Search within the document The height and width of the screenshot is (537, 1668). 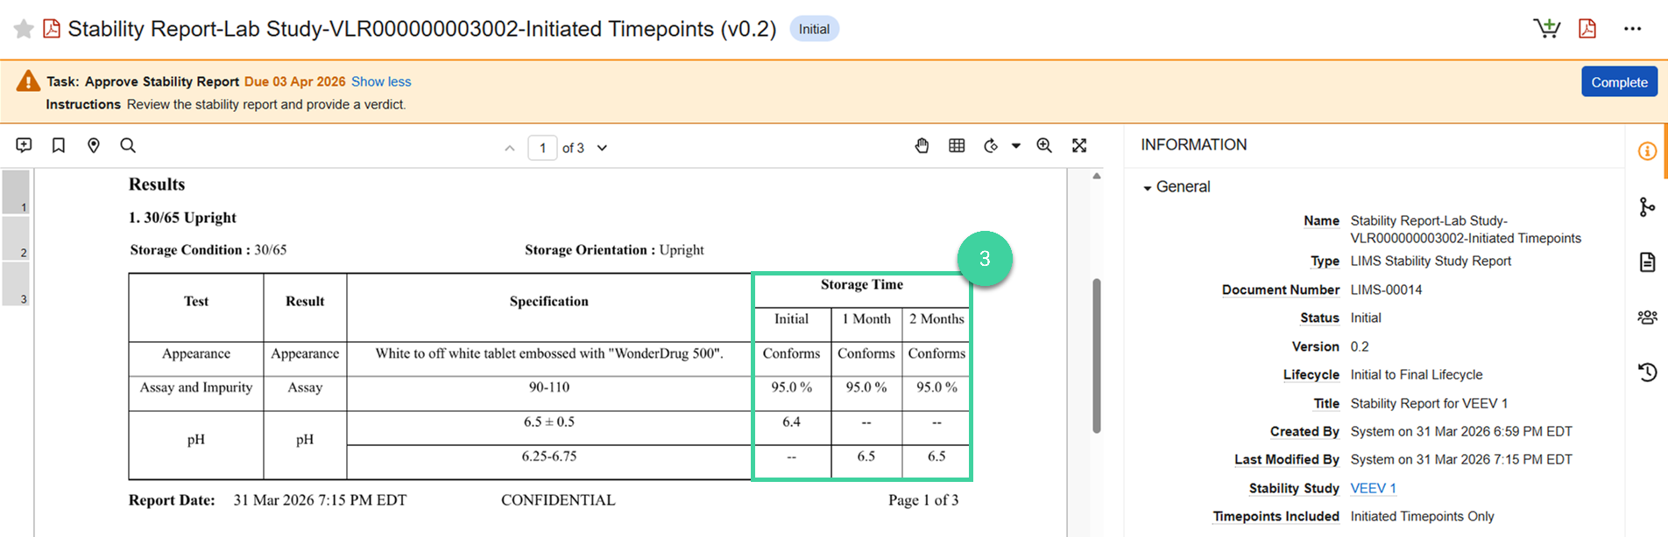[x=128, y=146]
